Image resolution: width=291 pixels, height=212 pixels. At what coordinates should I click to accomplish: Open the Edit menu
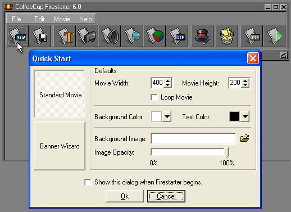tap(39, 19)
